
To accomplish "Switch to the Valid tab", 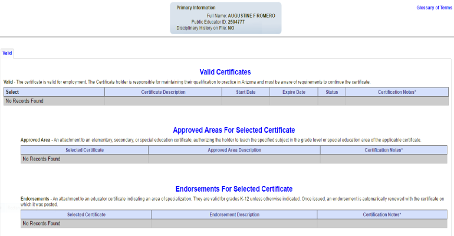I will point(7,53).
